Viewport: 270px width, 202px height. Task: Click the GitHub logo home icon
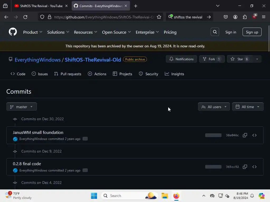13,32
